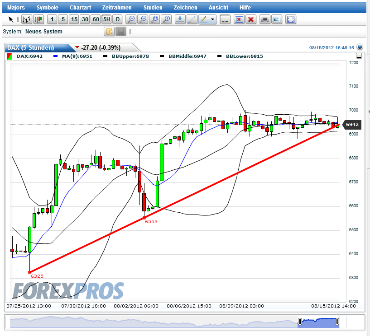Collapse the legend with minus button
This screenshot has width=370, height=336.
359,56
